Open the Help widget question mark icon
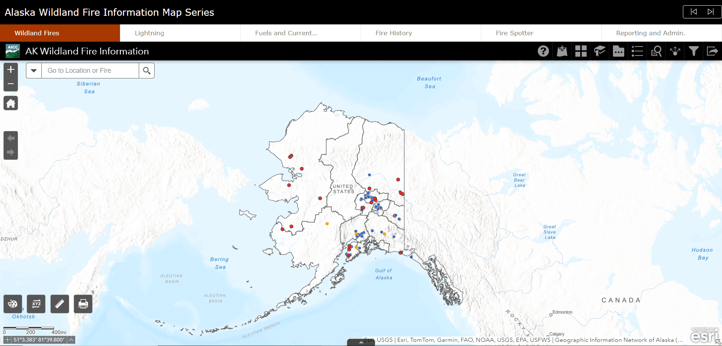The image size is (722, 346). point(543,51)
